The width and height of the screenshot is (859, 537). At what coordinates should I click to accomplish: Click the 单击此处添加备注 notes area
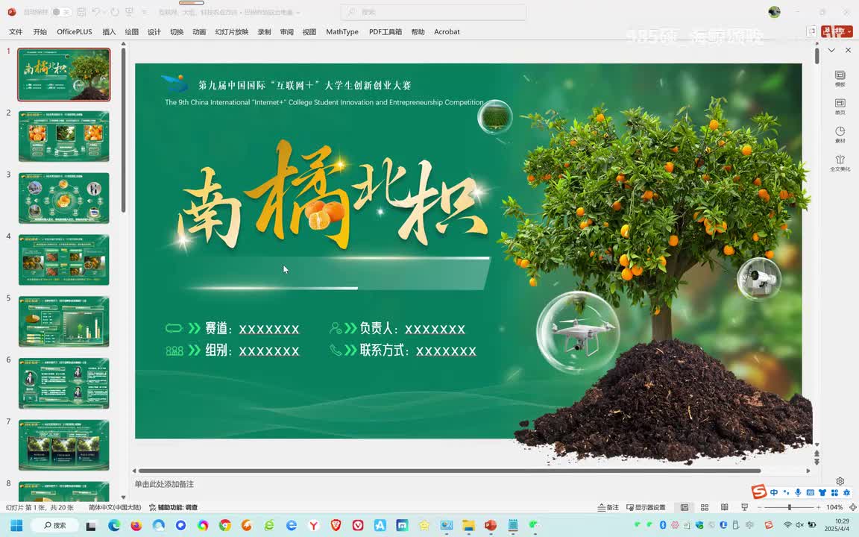tap(164, 484)
